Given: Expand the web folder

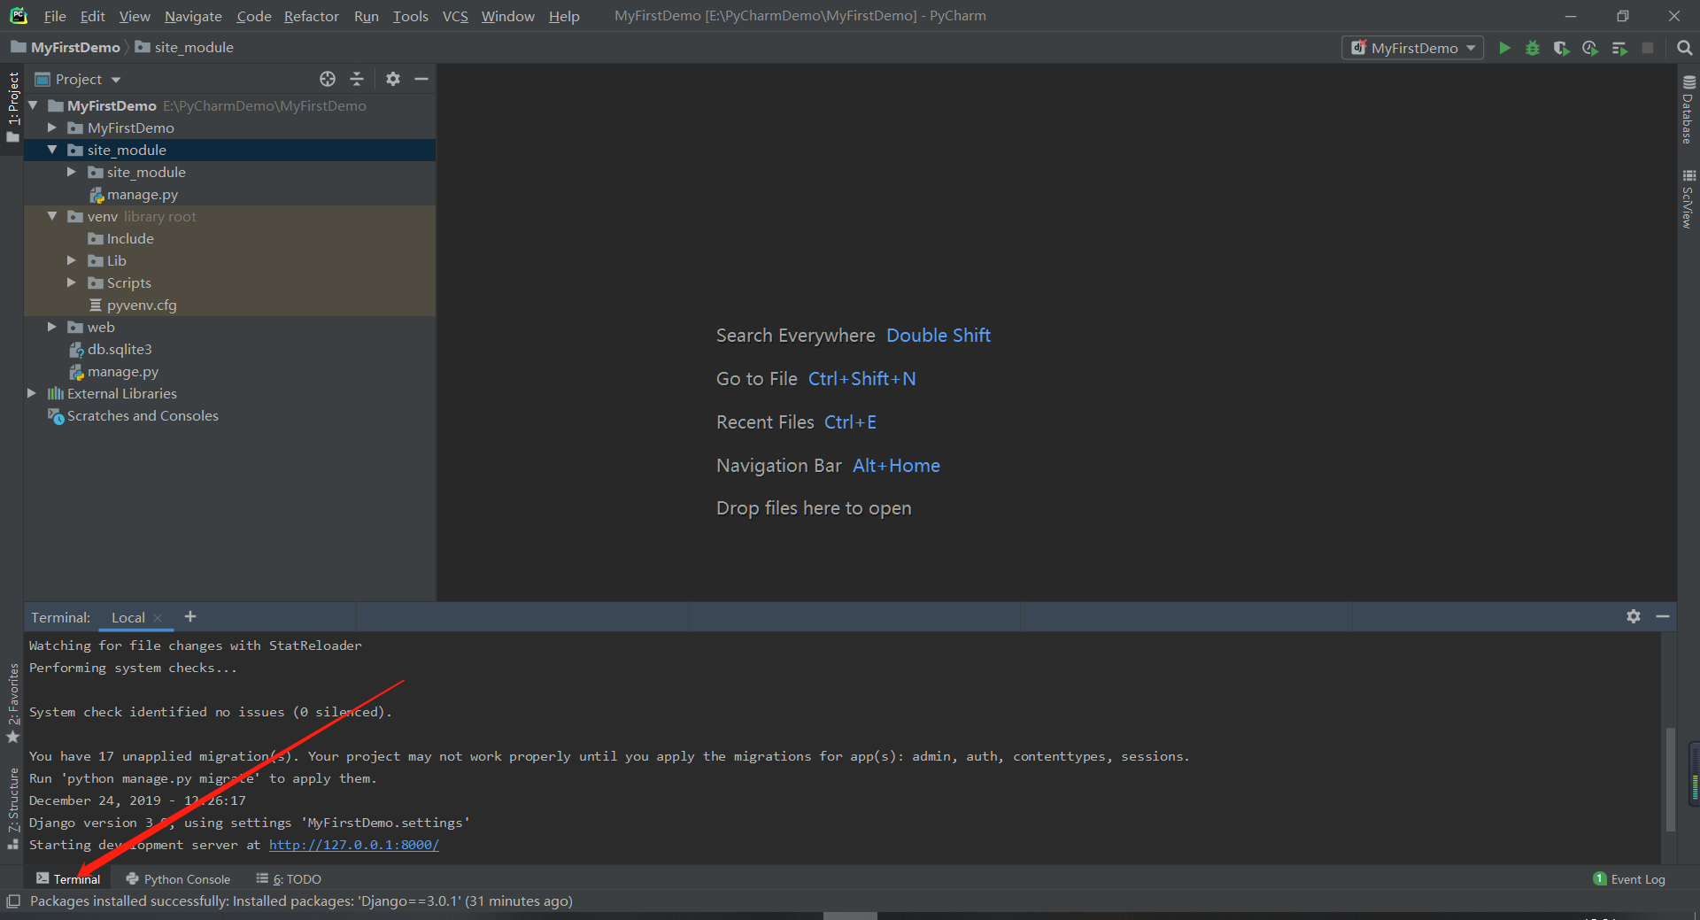Looking at the screenshot, I should (52, 327).
